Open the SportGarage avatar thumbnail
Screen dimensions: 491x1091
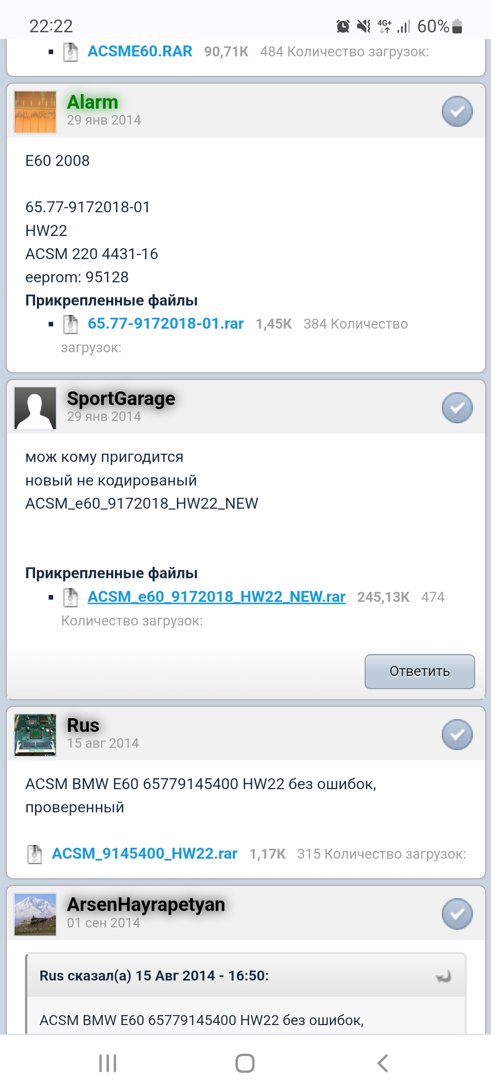pyautogui.click(x=35, y=408)
